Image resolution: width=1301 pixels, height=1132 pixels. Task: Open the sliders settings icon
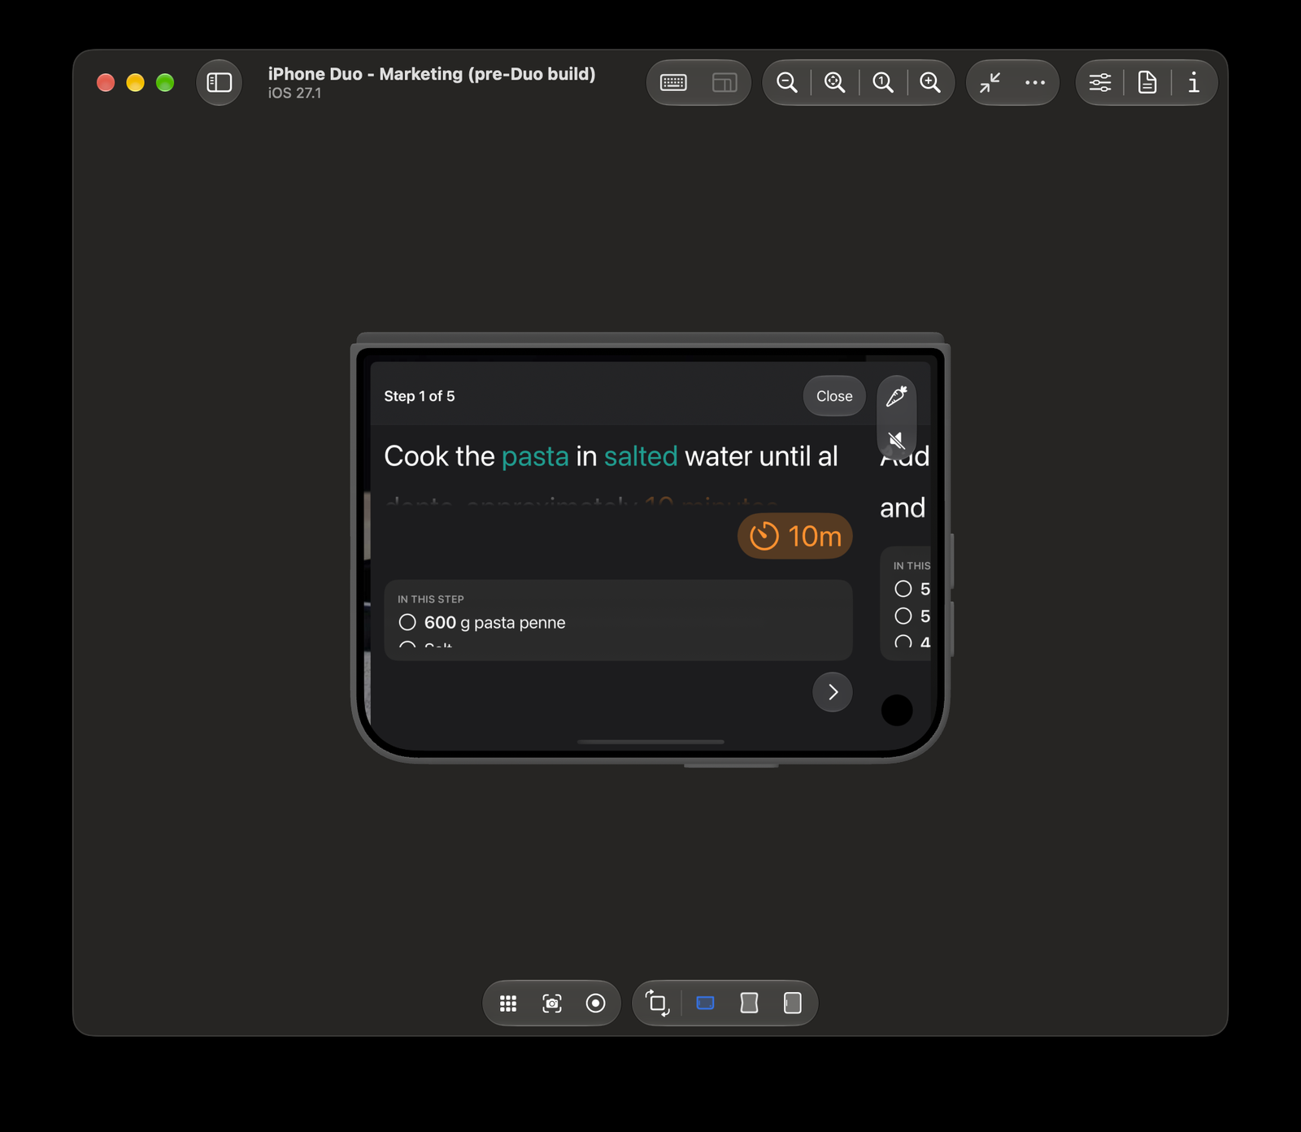pos(1100,82)
